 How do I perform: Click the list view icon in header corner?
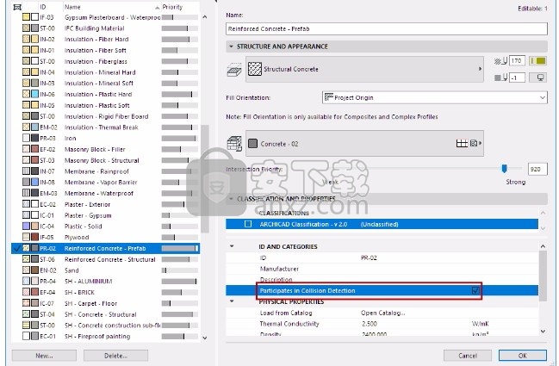pyautogui.click(x=17, y=7)
